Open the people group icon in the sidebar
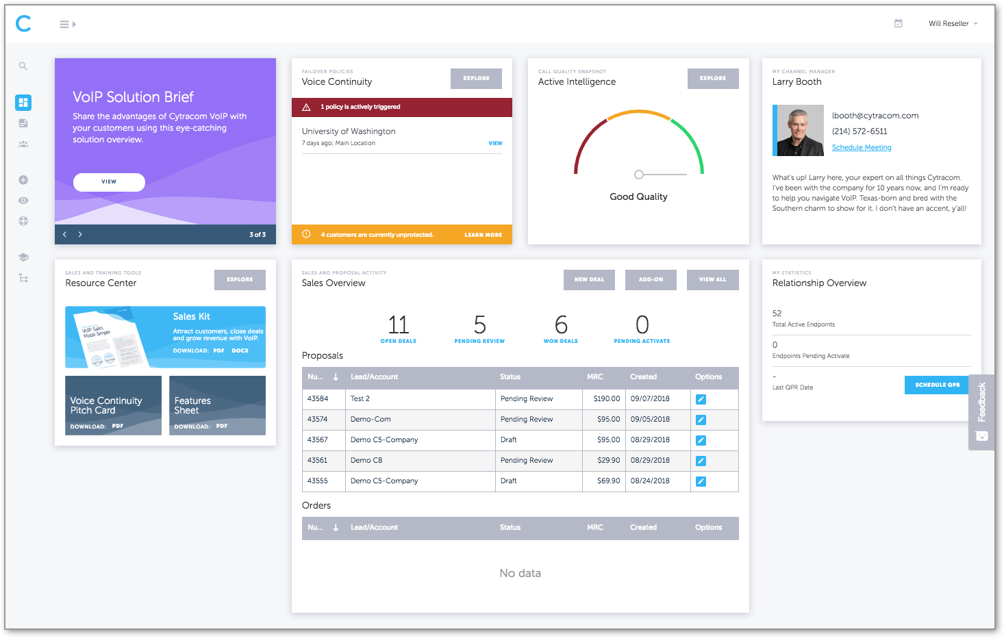This screenshot has width=1004, height=638. coord(23,144)
